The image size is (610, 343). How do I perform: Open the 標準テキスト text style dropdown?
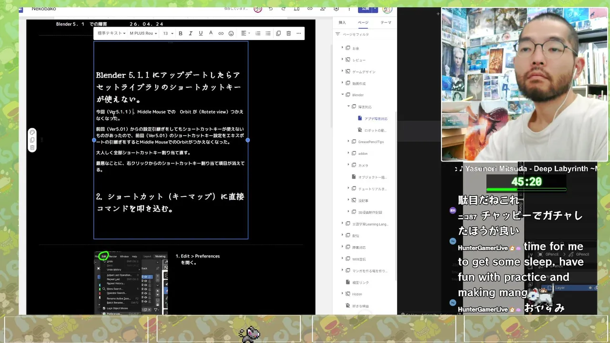112,33
